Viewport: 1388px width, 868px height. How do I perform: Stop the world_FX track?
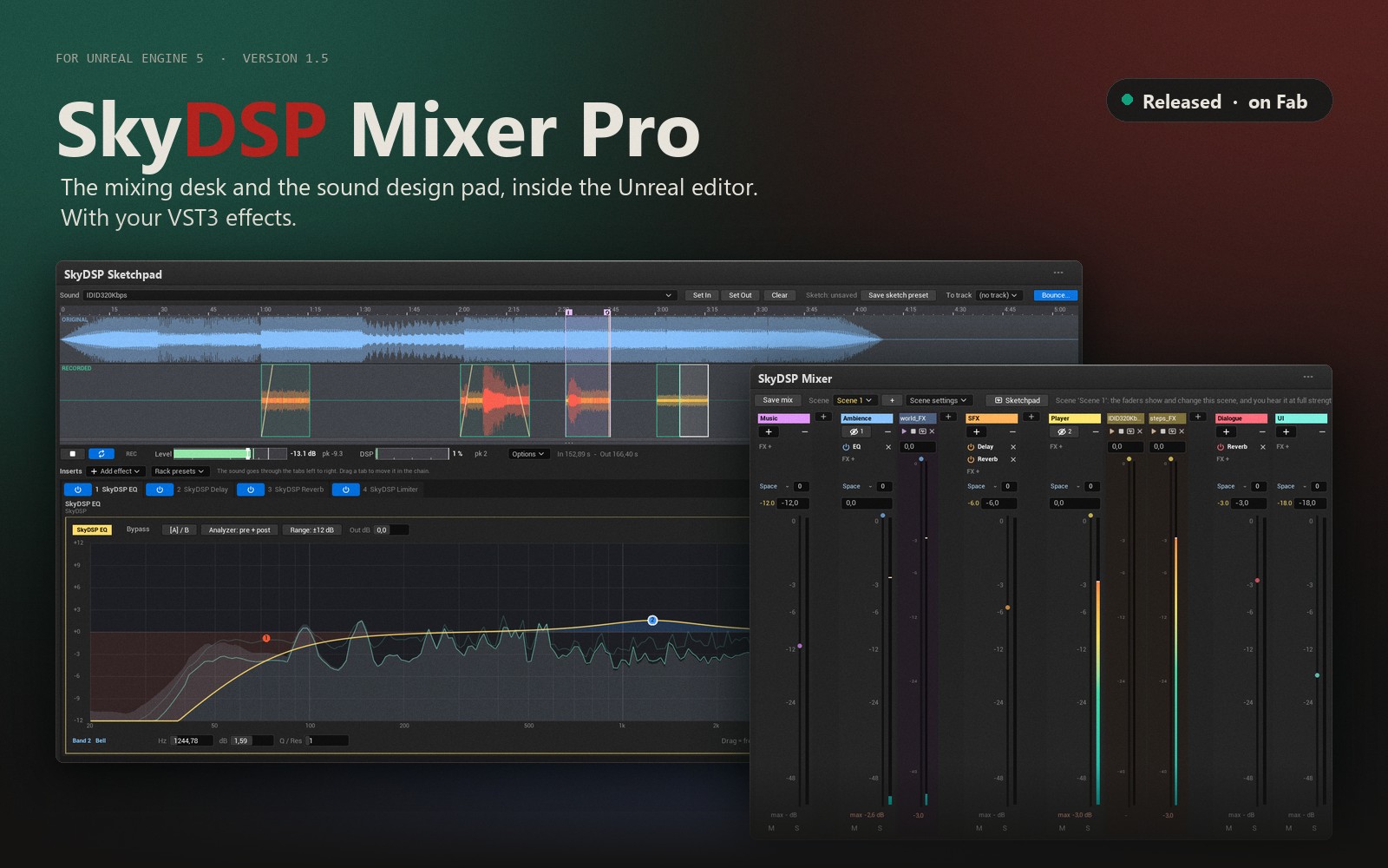(x=913, y=431)
